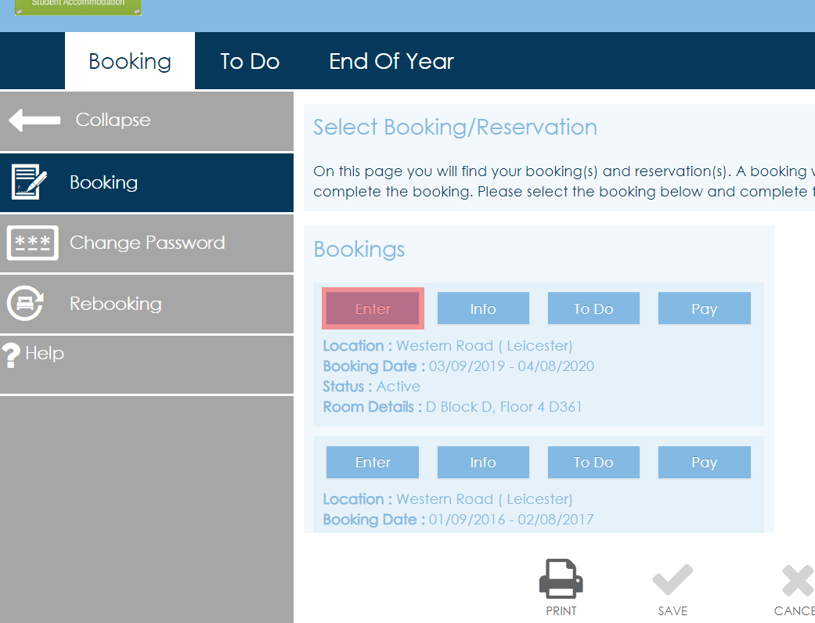This screenshot has width=815, height=623.
Task: Select Change Password label in sidebar
Action: 147,243
